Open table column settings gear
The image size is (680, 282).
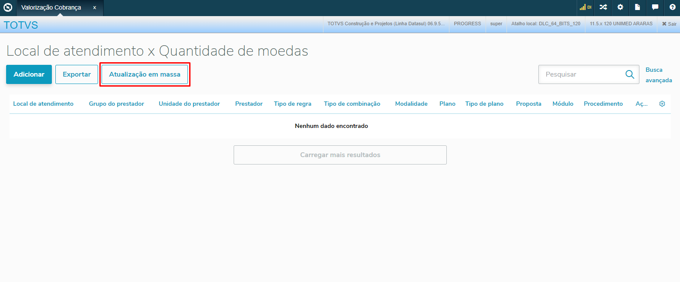click(662, 104)
